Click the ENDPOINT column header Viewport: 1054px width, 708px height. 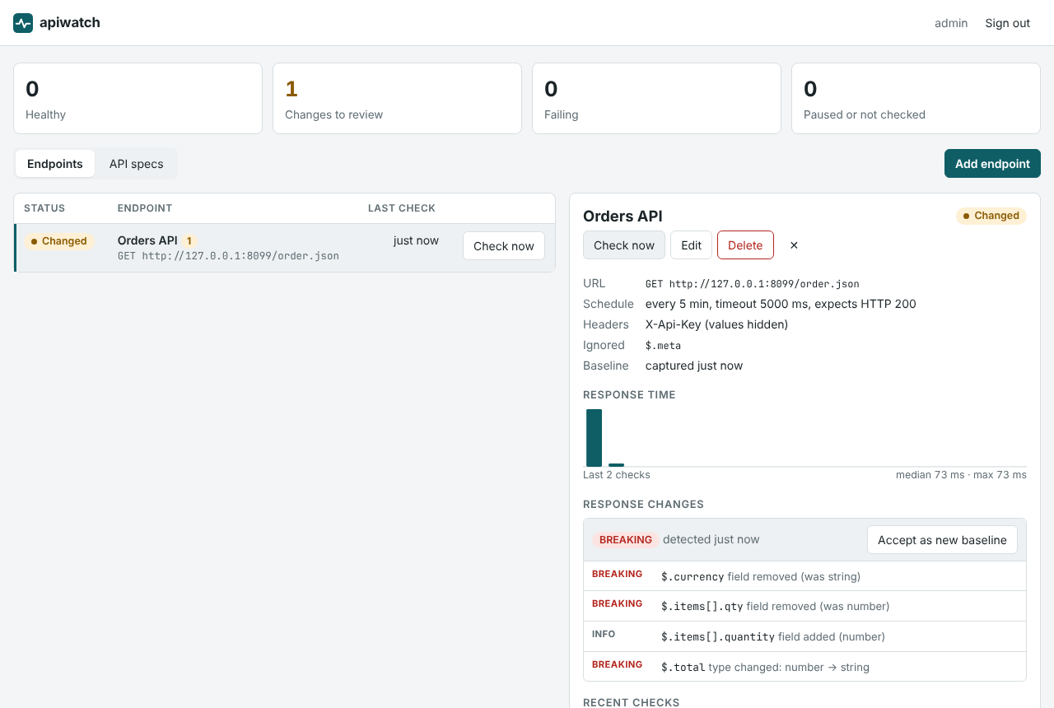point(145,208)
